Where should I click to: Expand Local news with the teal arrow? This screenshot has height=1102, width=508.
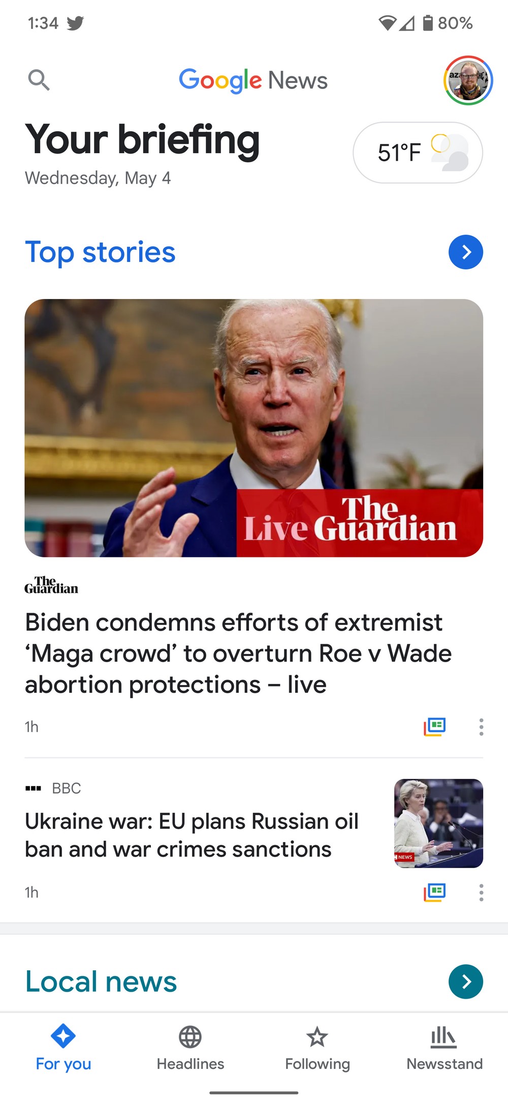(x=466, y=981)
